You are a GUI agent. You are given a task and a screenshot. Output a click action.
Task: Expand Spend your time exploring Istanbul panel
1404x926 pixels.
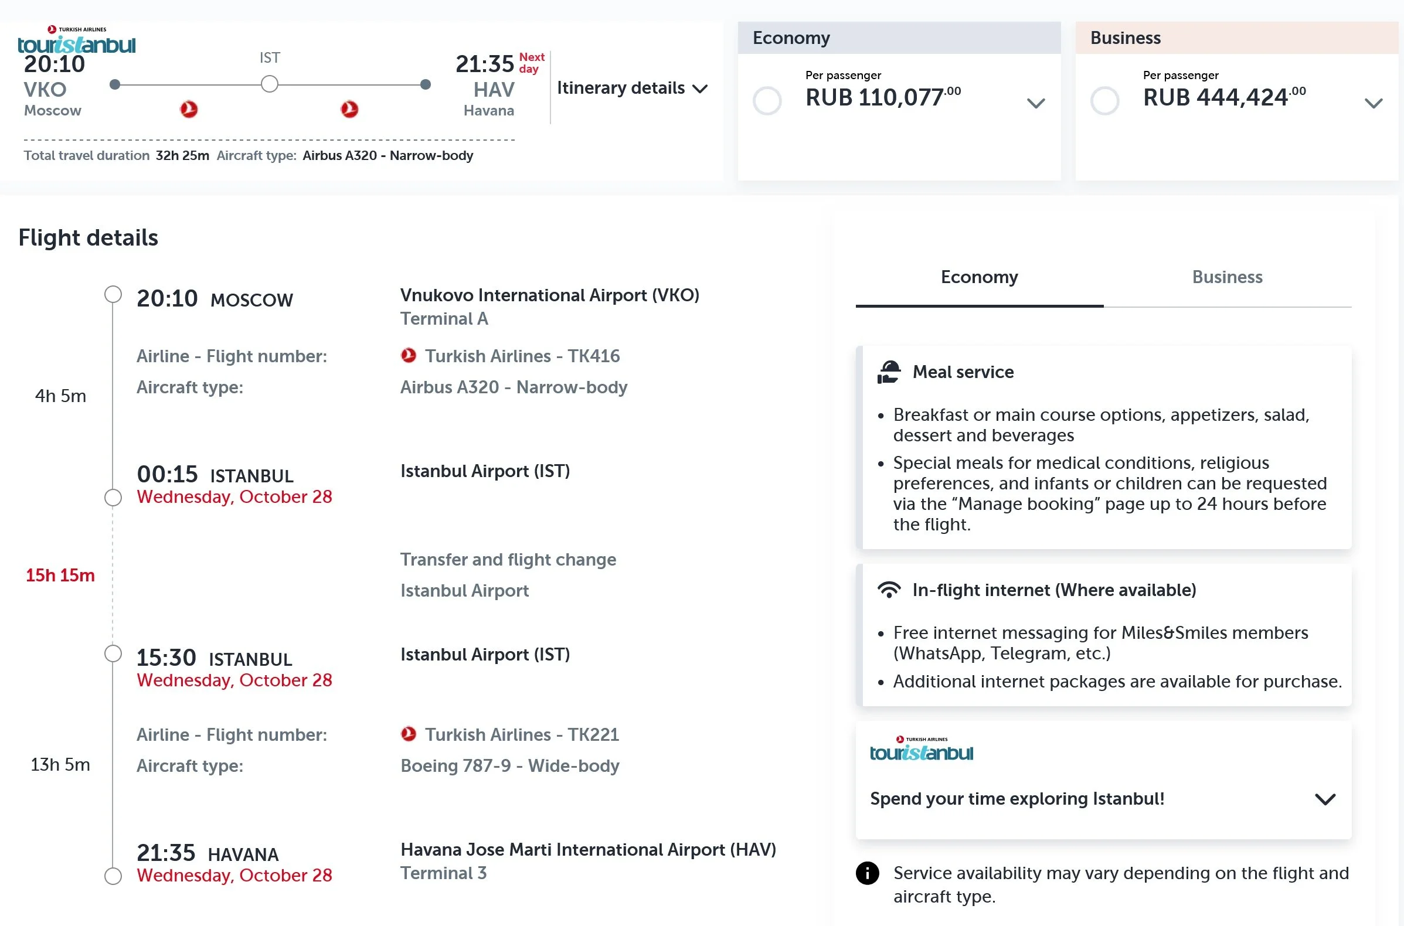coord(1325,799)
